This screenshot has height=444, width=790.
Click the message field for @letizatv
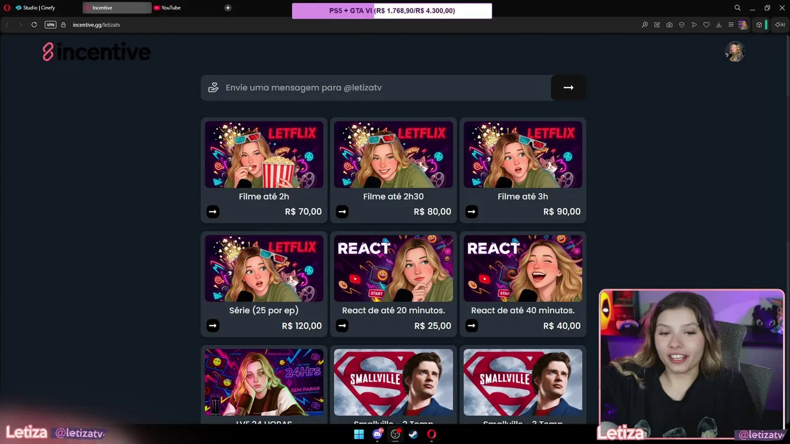pyautogui.click(x=376, y=88)
